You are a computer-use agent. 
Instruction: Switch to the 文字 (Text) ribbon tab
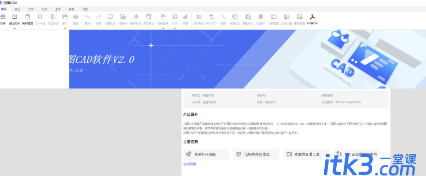[x=31, y=9]
